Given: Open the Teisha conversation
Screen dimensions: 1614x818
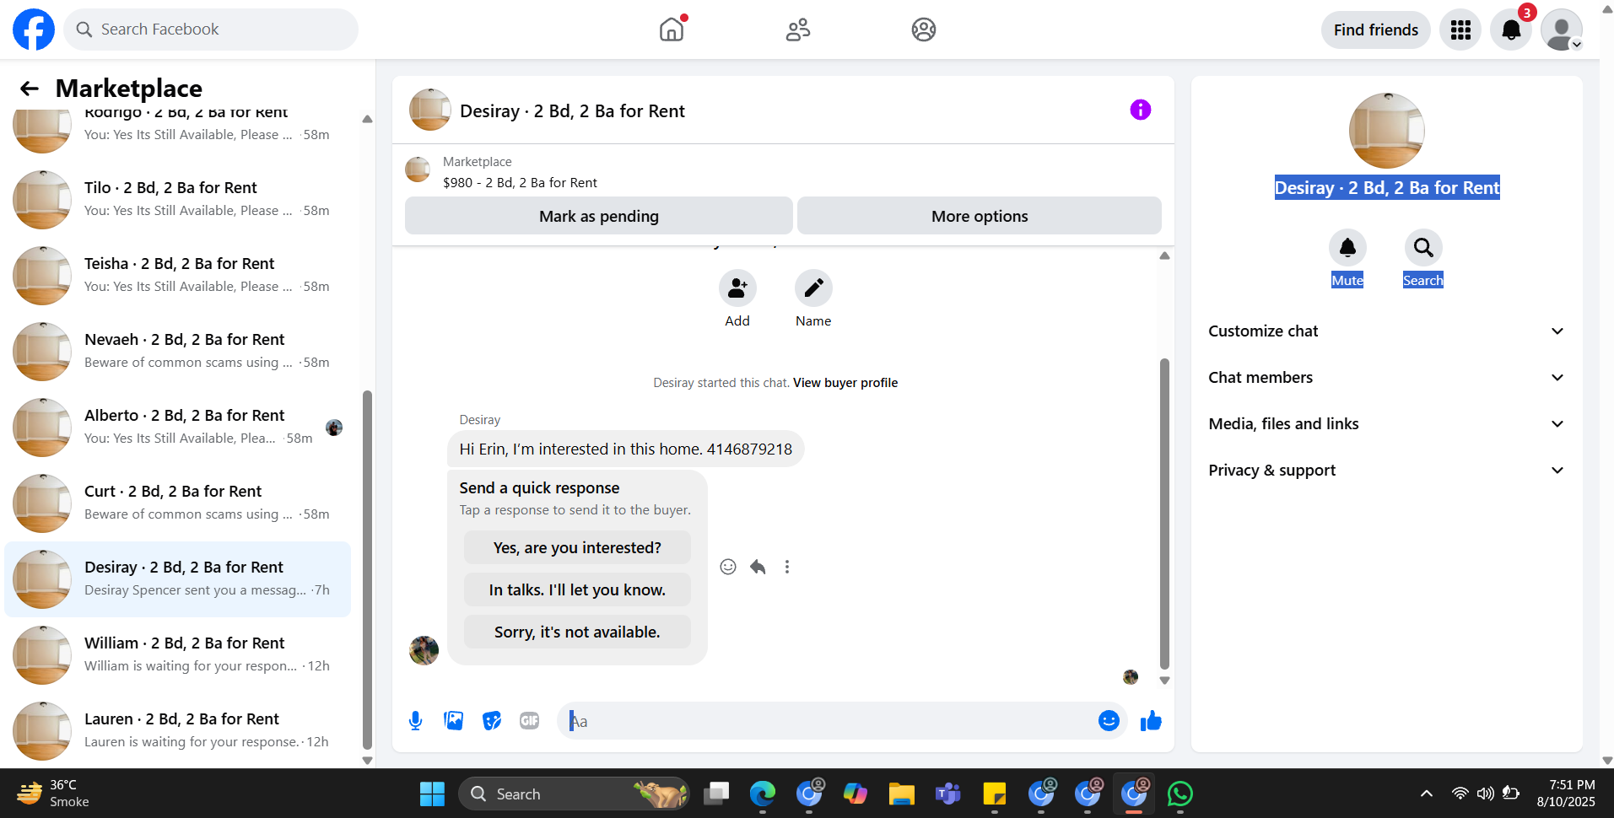Looking at the screenshot, I should [x=178, y=276].
